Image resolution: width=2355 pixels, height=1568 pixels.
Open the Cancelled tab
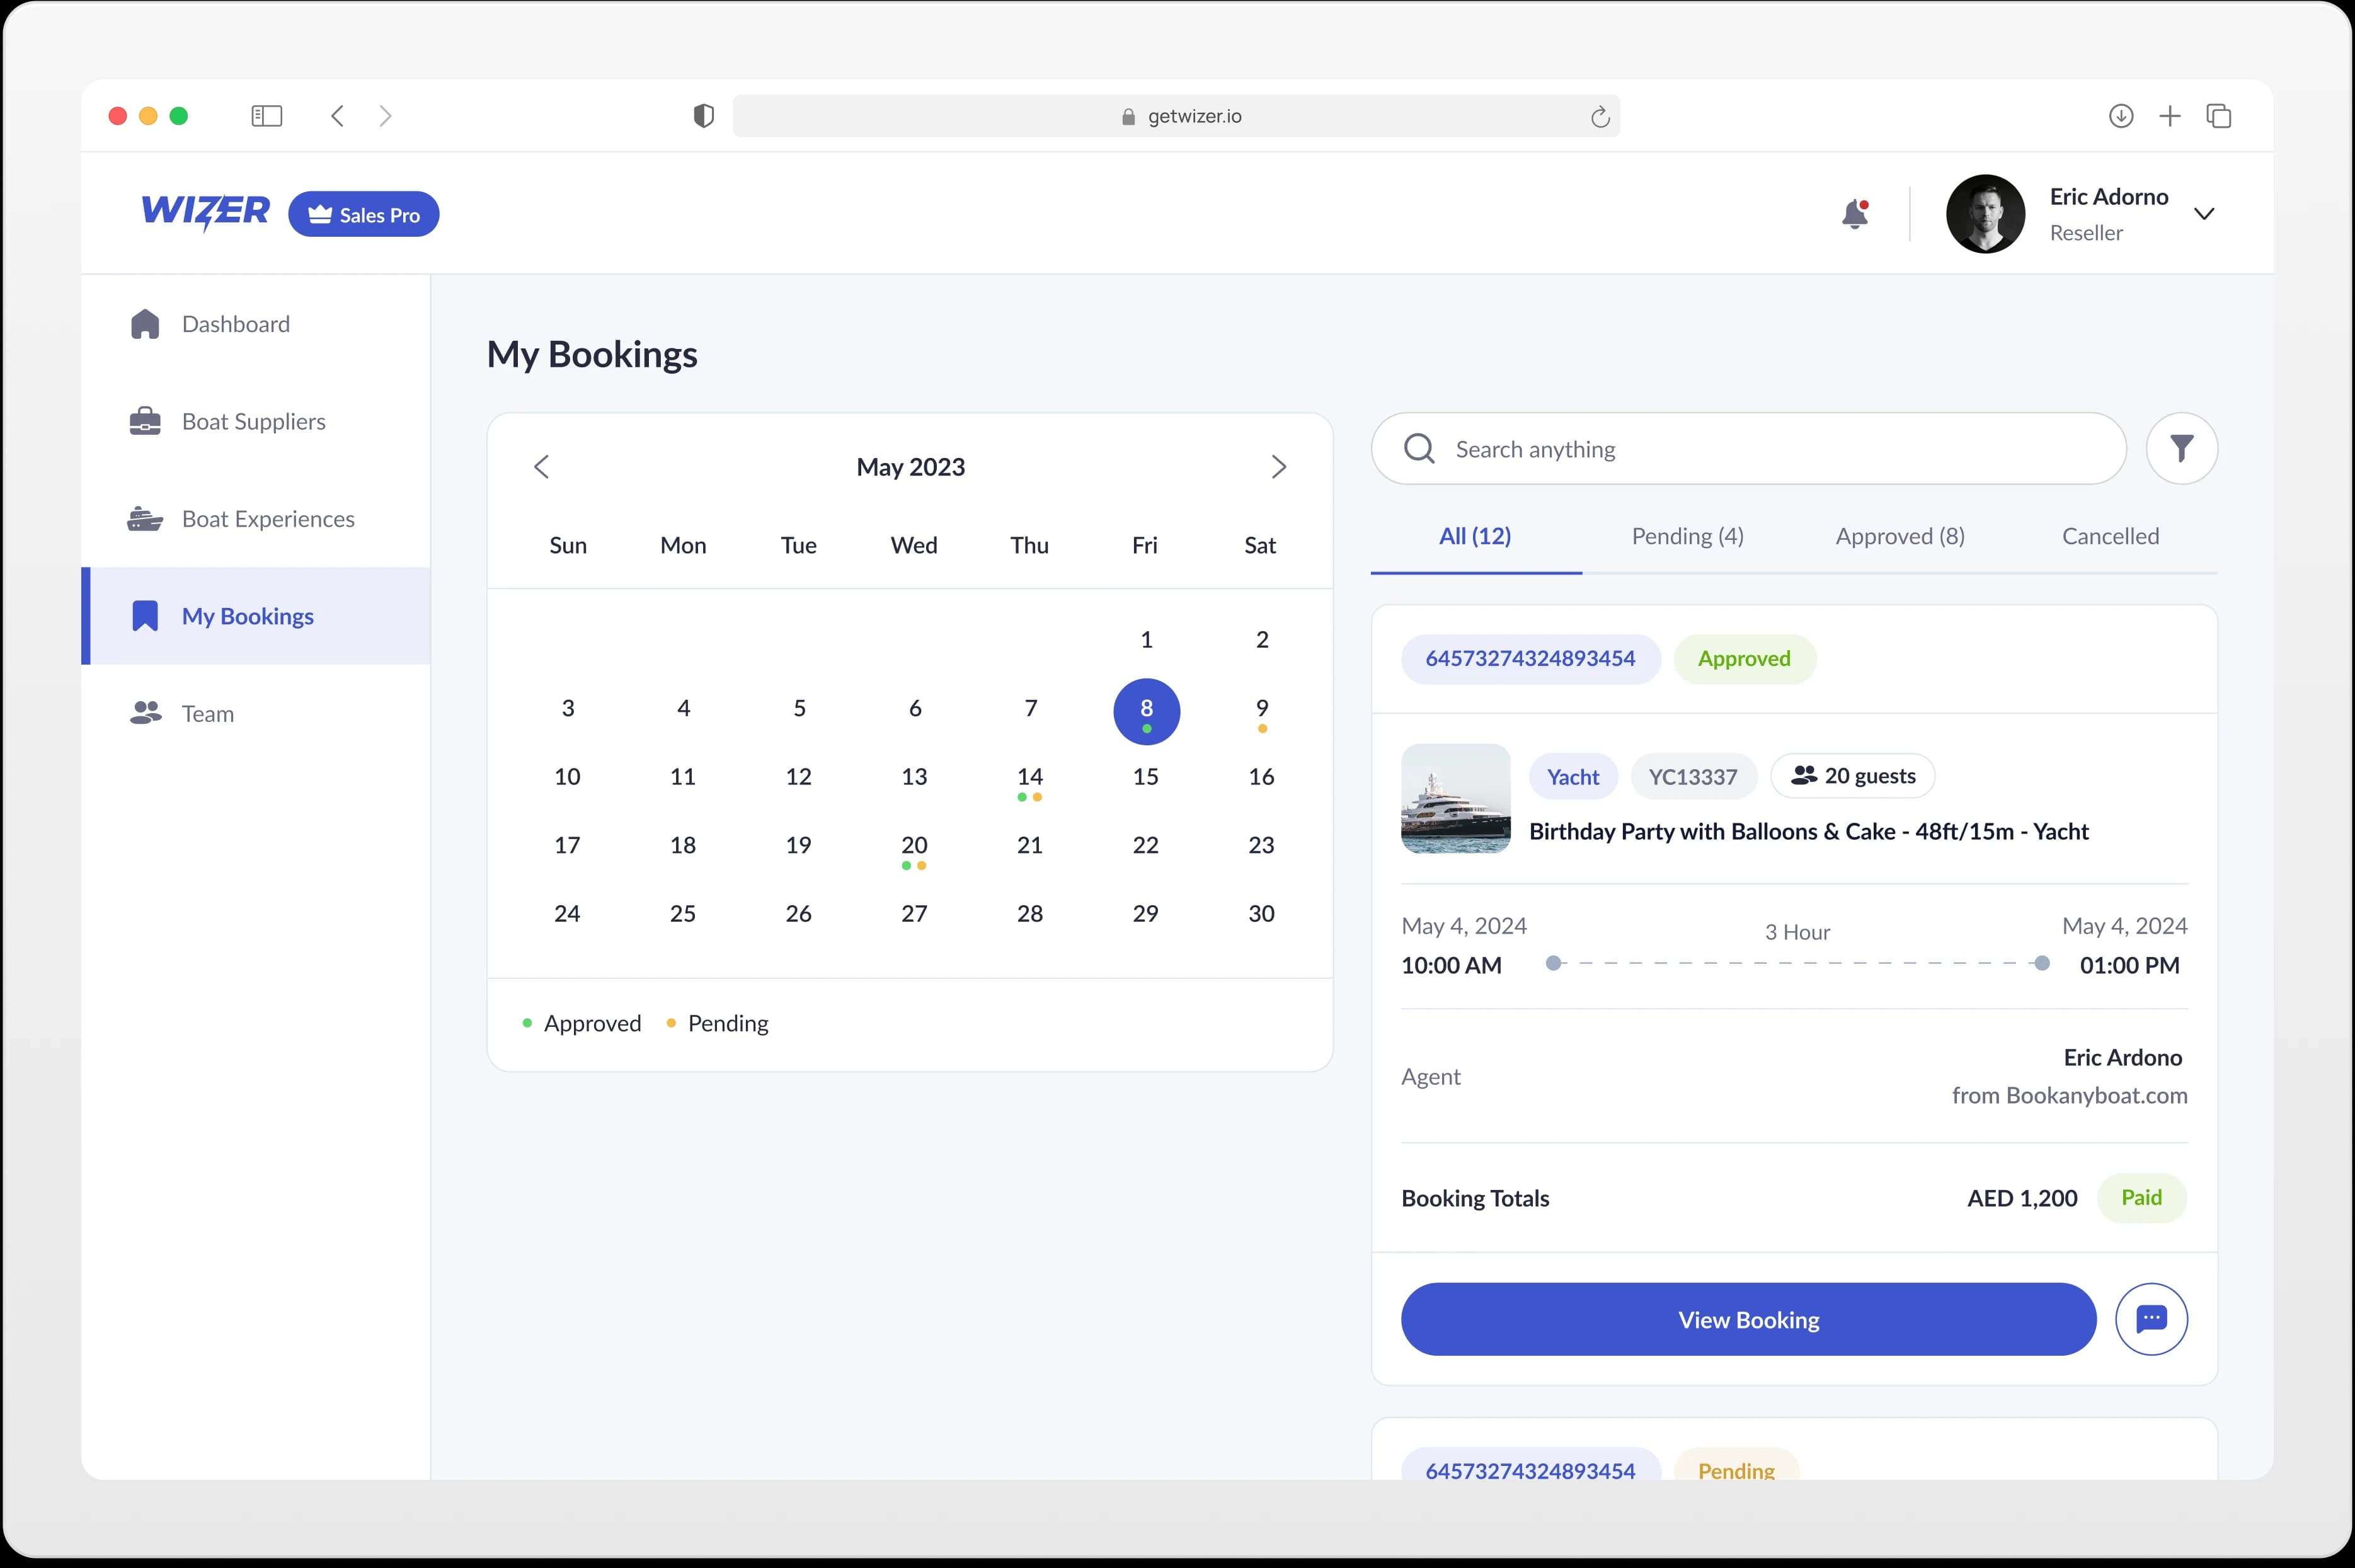(x=2110, y=536)
